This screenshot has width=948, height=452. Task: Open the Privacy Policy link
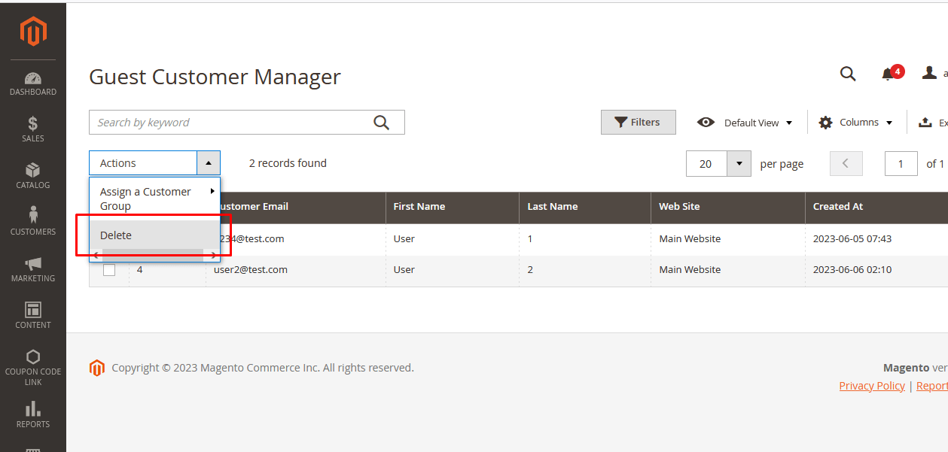click(x=872, y=386)
